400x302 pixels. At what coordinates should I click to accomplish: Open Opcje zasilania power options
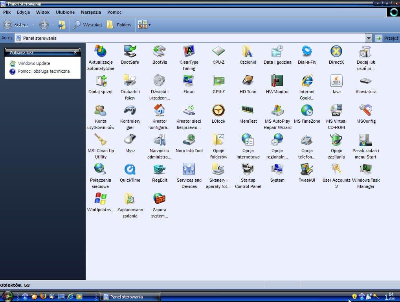(x=336, y=146)
